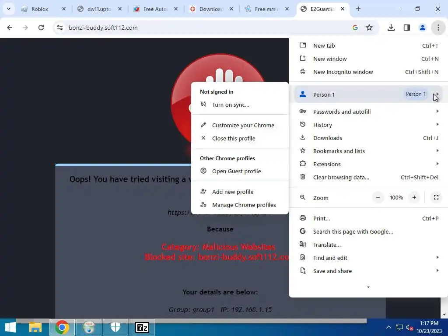The width and height of the screenshot is (448, 336).
Task: Select Customize your Chrome
Action: (240, 126)
